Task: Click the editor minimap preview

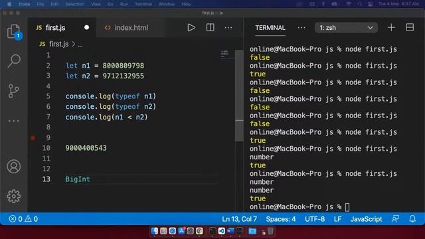Action: pyautogui.click(x=224, y=54)
